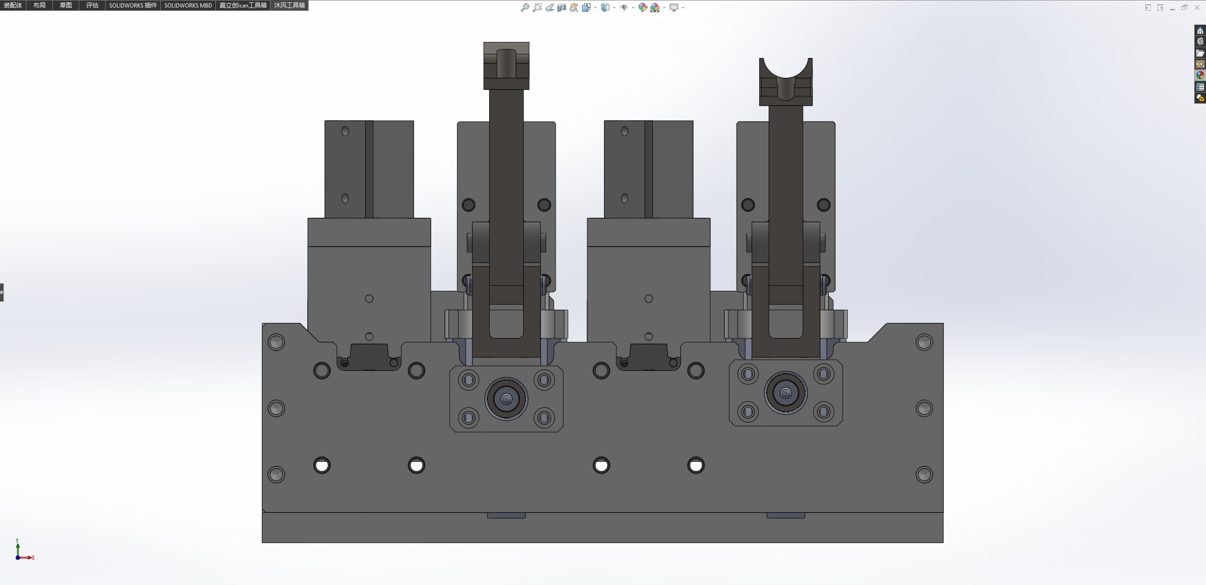1206x585 pixels.
Task: Open the 沐风工具箱 tab
Action: tap(289, 5)
